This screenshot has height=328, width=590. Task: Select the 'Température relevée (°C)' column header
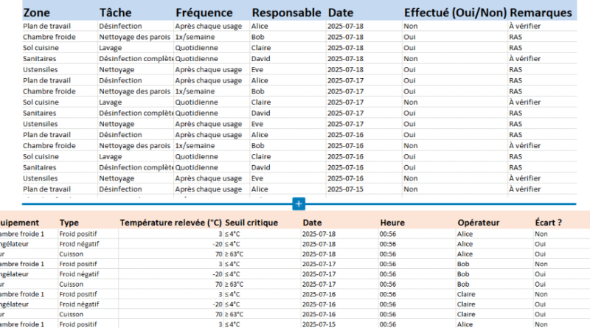coord(171,223)
